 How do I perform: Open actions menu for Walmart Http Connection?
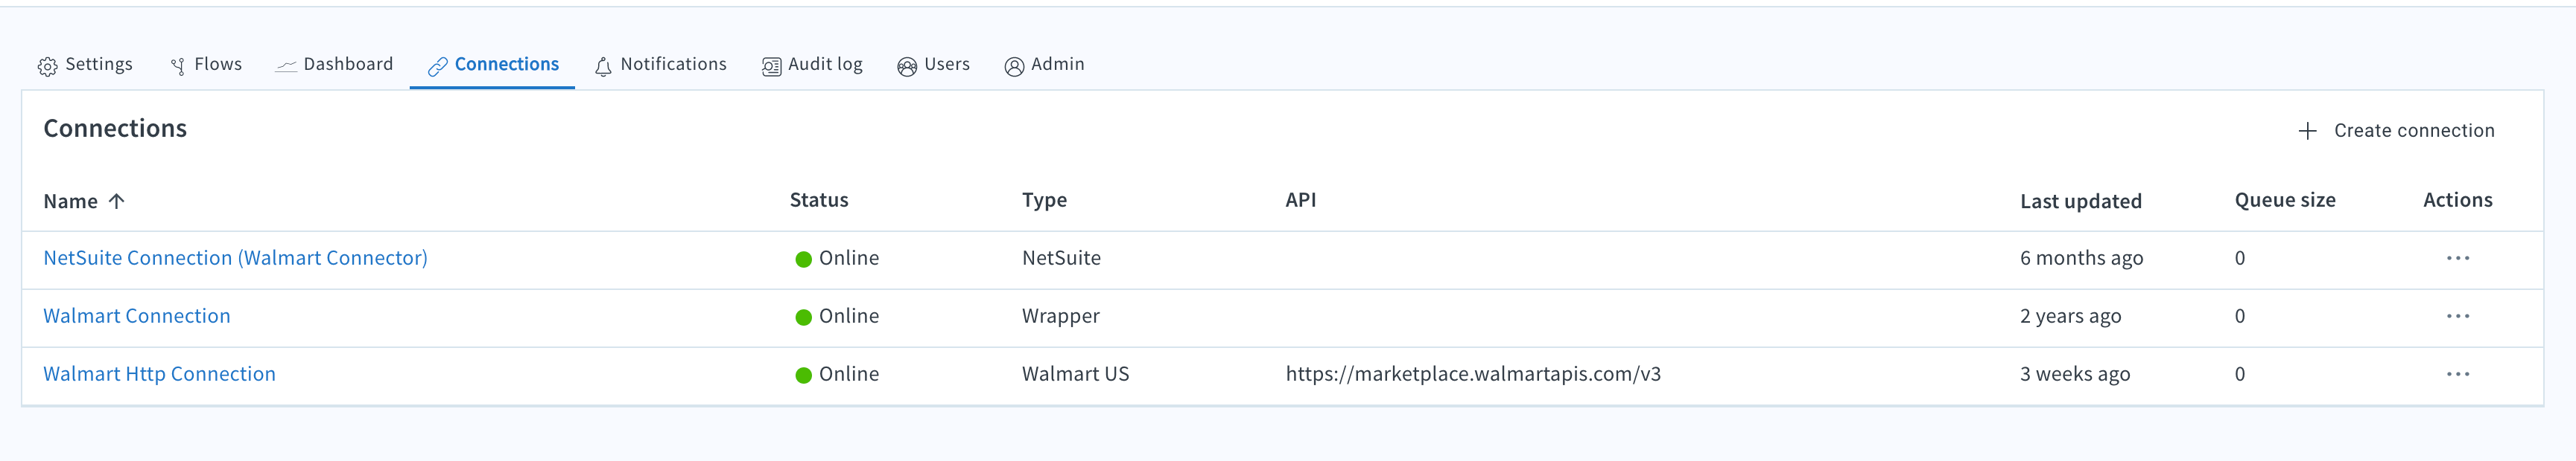click(2457, 374)
